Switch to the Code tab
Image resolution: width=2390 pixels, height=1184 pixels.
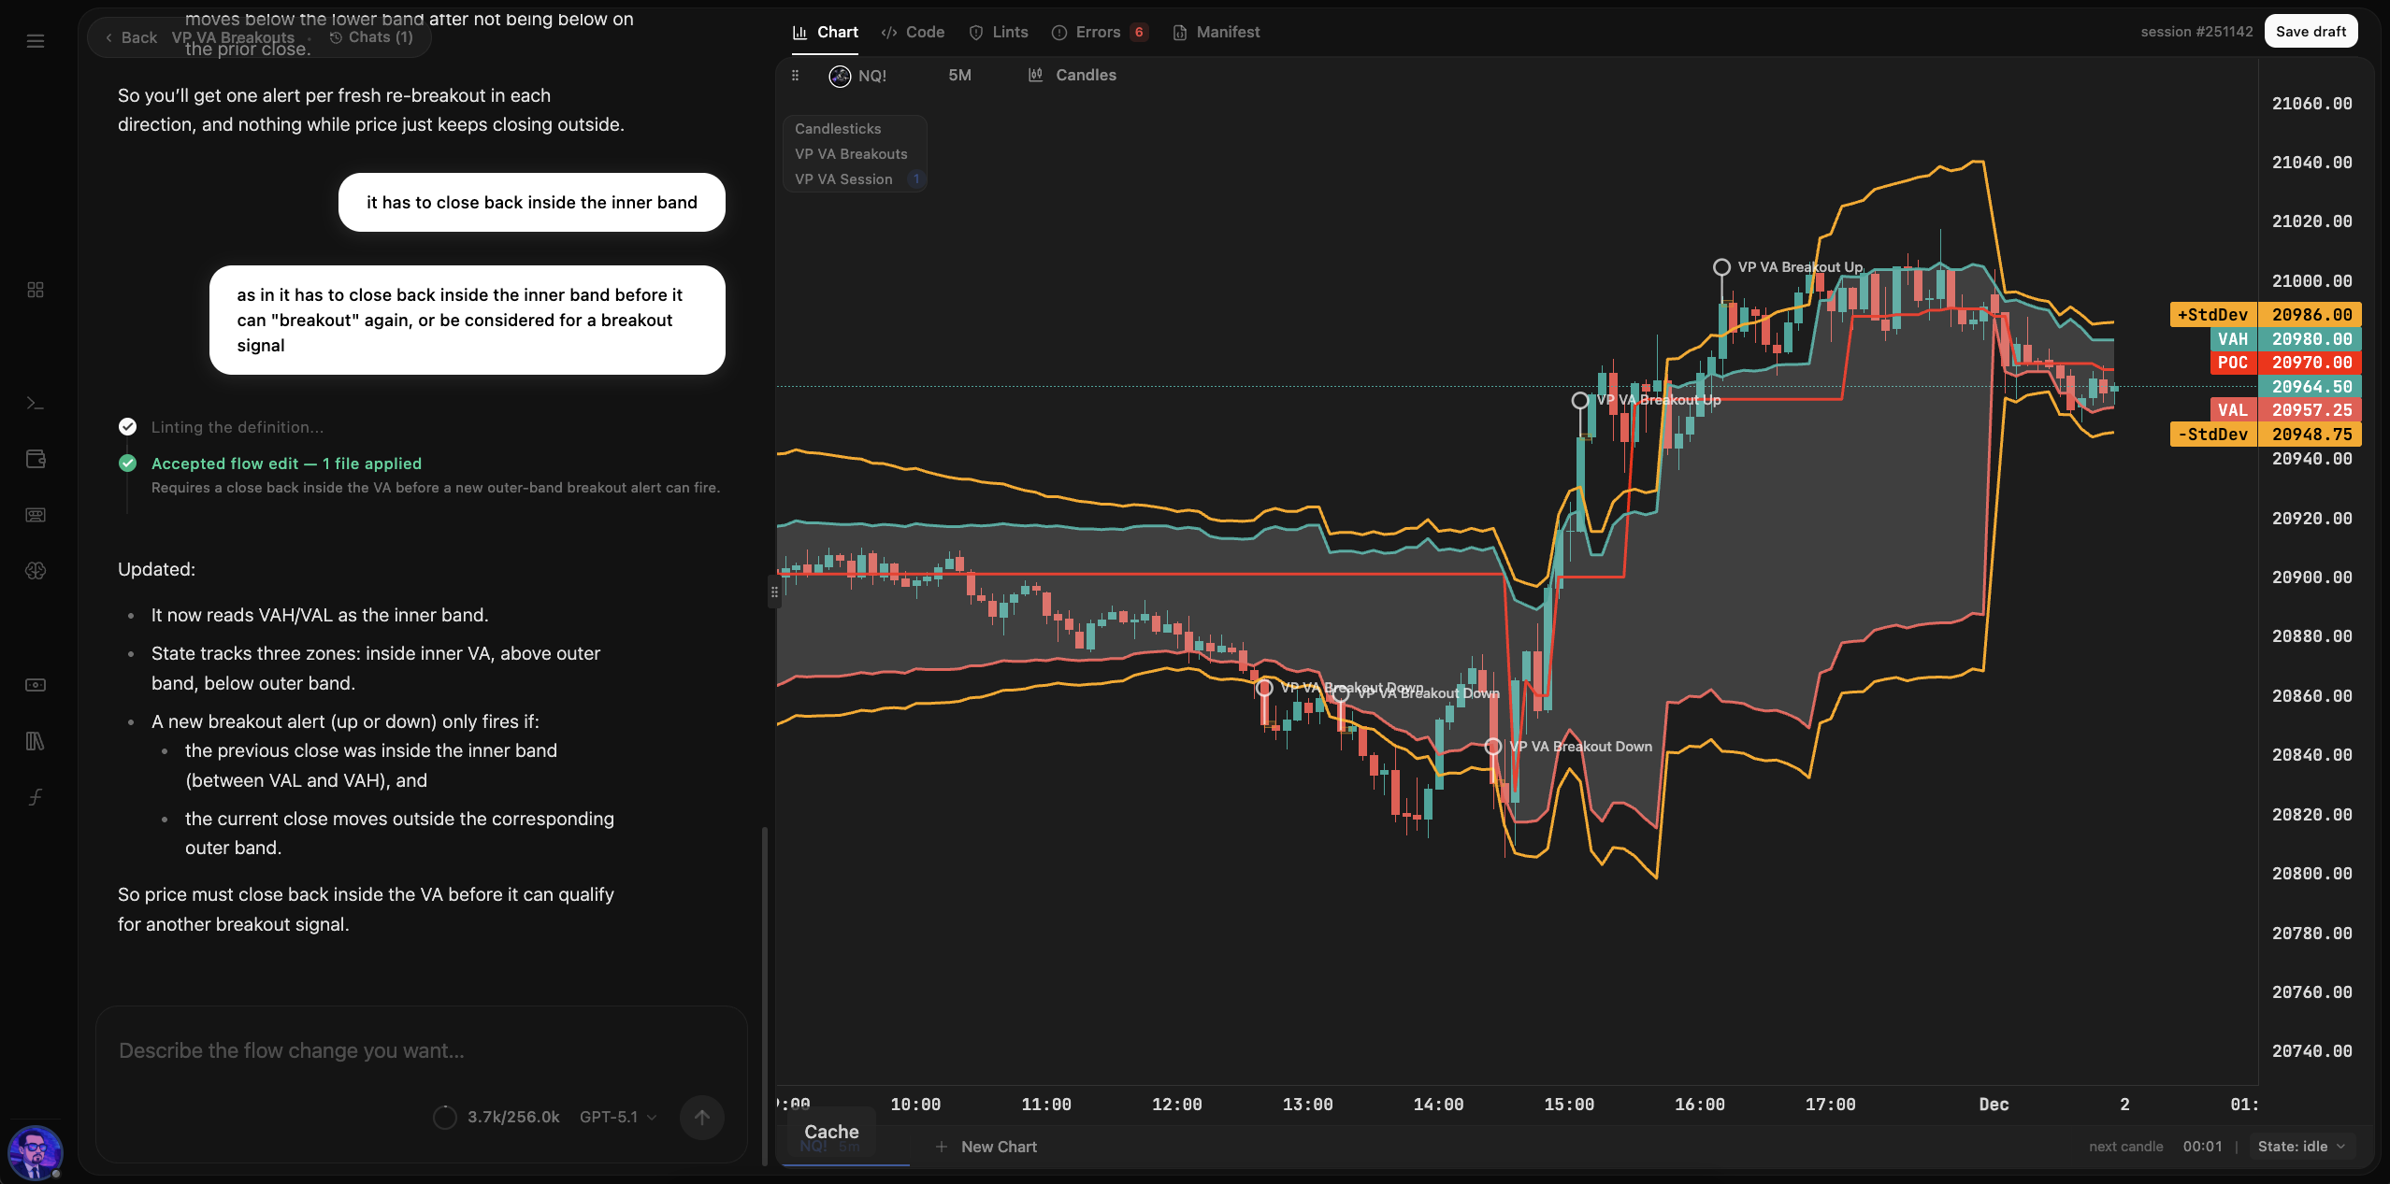point(913,32)
